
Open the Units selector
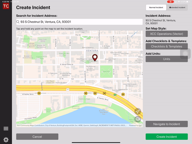[166, 59]
